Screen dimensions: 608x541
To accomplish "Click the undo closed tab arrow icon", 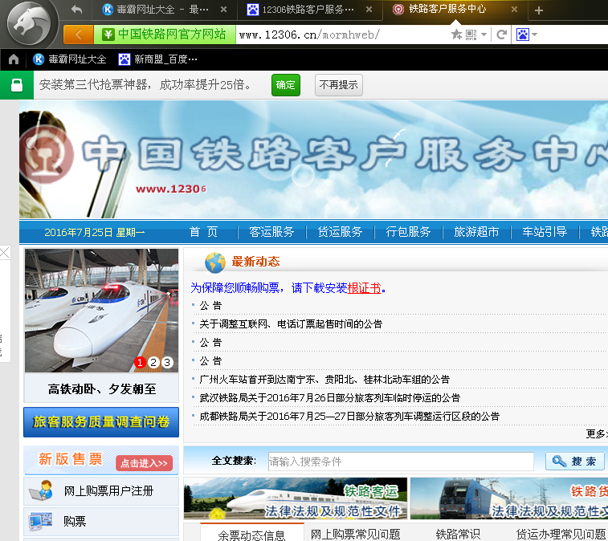I will click(77, 10).
